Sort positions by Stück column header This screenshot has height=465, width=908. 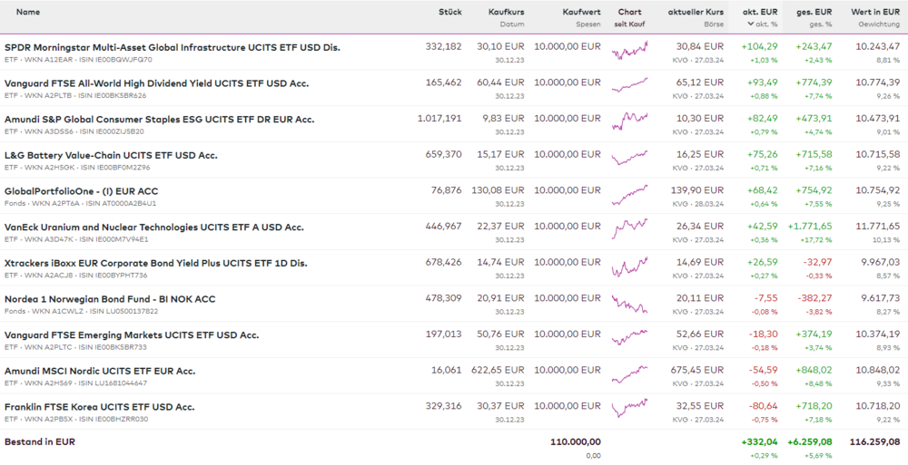pyautogui.click(x=449, y=12)
